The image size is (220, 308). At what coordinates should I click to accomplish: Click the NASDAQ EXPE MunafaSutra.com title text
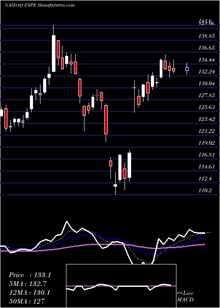pos(40,5)
